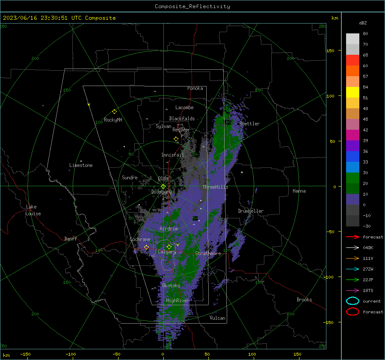Select the Limestone map label
Image resolution: width=385 pixels, height=360 pixels.
click(81, 165)
